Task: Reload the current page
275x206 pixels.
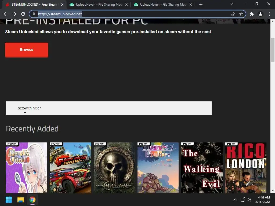Action: point(23,14)
